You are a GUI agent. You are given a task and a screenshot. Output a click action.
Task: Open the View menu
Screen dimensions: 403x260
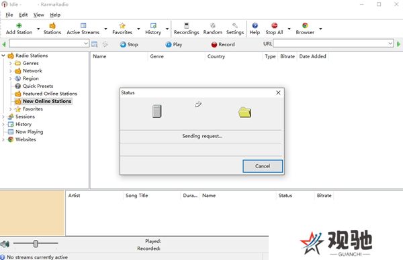click(38, 15)
